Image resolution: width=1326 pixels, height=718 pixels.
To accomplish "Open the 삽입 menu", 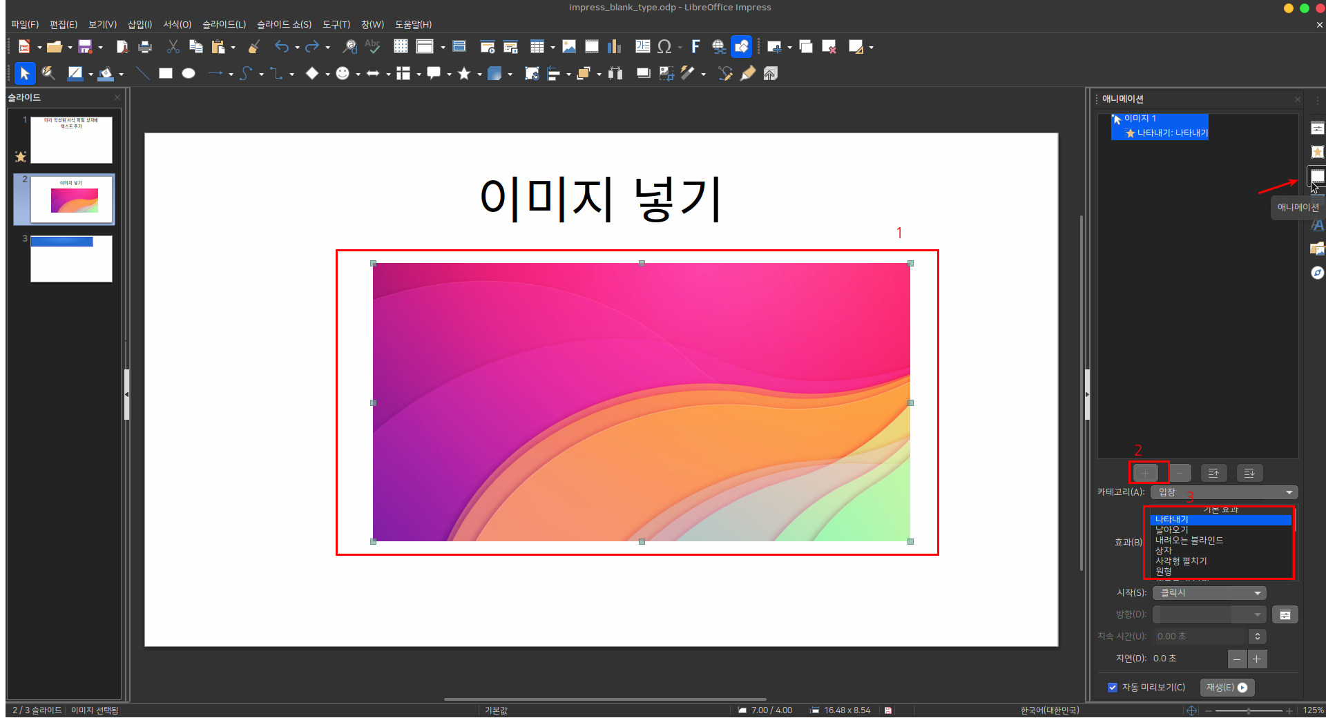I will coord(140,24).
